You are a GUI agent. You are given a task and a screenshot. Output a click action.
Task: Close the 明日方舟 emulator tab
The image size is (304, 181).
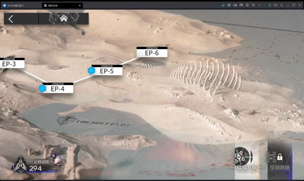(80, 5)
